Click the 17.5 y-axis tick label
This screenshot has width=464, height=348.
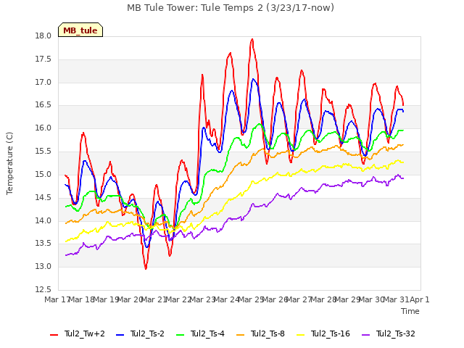pos(43,59)
